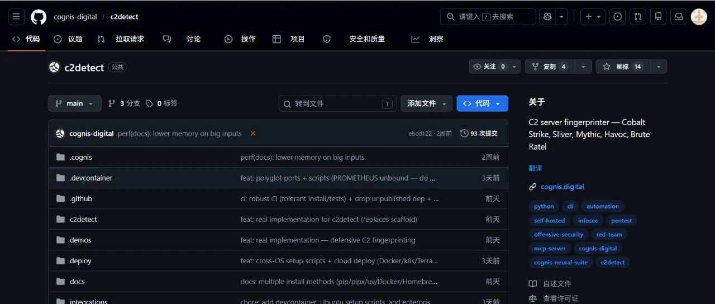Open Copilot chat icon
The image size is (715, 304).
[x=547, y=17]
